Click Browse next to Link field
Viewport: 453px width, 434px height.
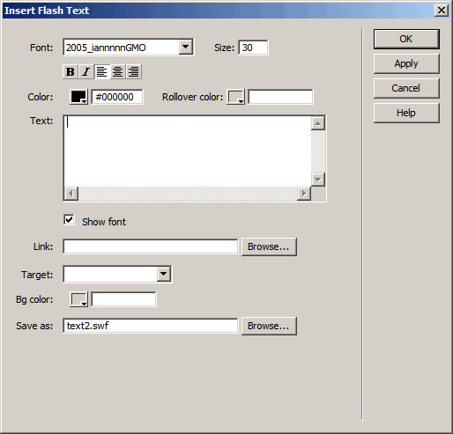pyautogui.click(x=269, y=246)
